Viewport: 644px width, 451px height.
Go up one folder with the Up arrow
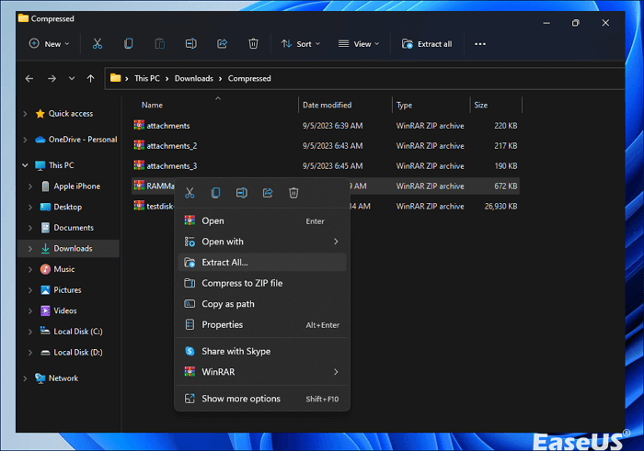point(90,78)
